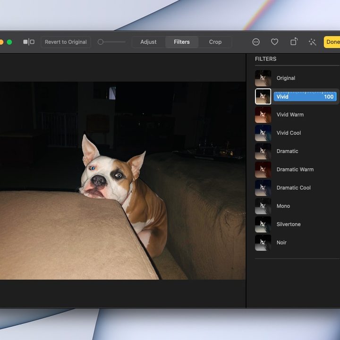Viewport: 340px width, 340px height.
Task: Apply auto enhance magic wand
Action: (312, 42)
